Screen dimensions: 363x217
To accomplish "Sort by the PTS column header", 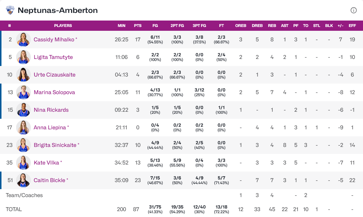I will (x=138, y=26).
